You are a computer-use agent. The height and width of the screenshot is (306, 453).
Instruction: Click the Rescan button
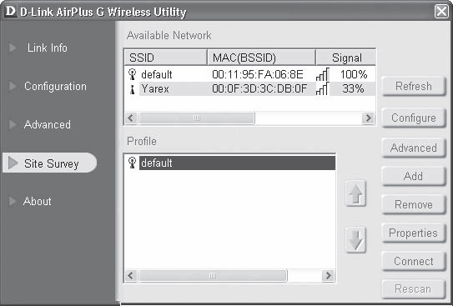click(x=414, y=289)
